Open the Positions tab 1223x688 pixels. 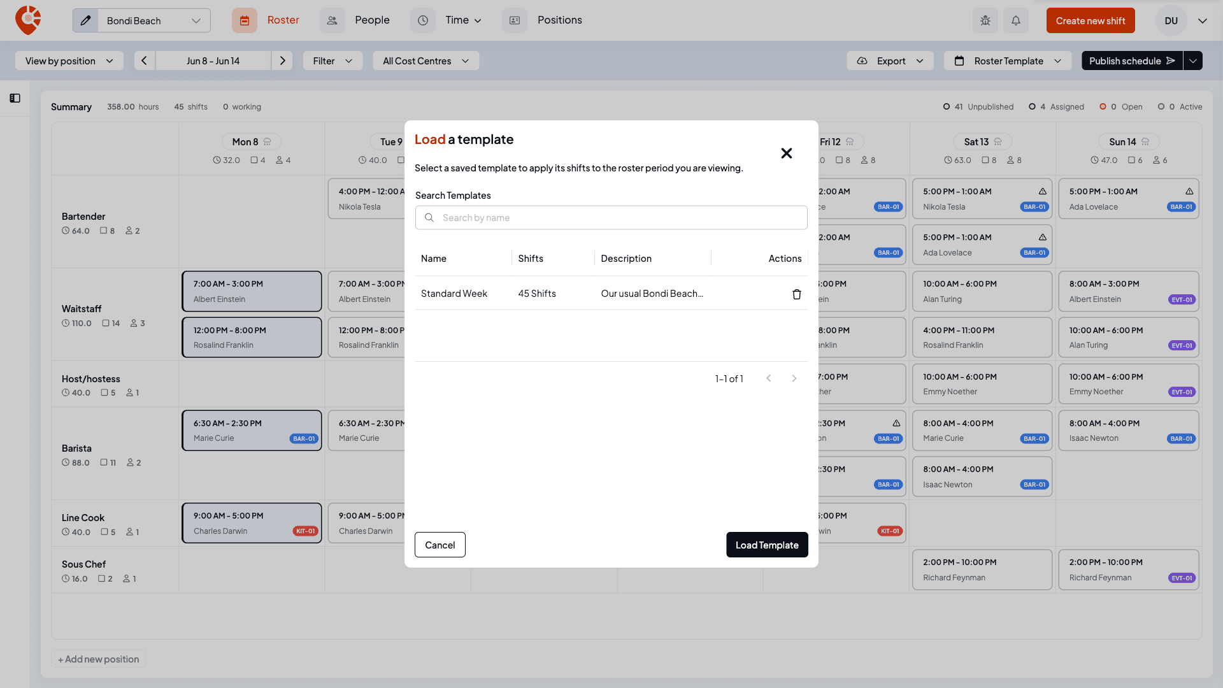tap(559, 20)
